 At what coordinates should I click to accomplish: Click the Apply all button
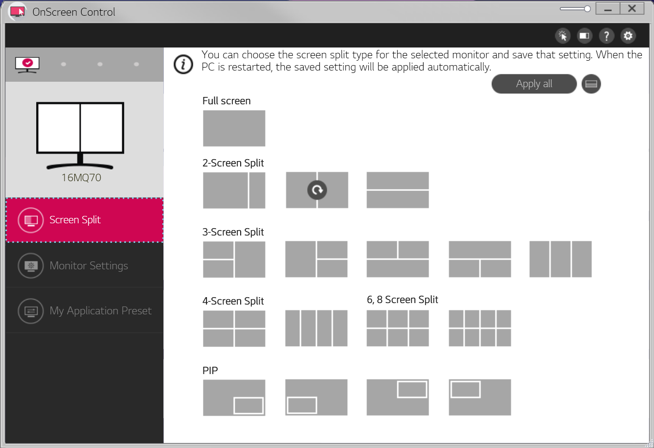534,84
